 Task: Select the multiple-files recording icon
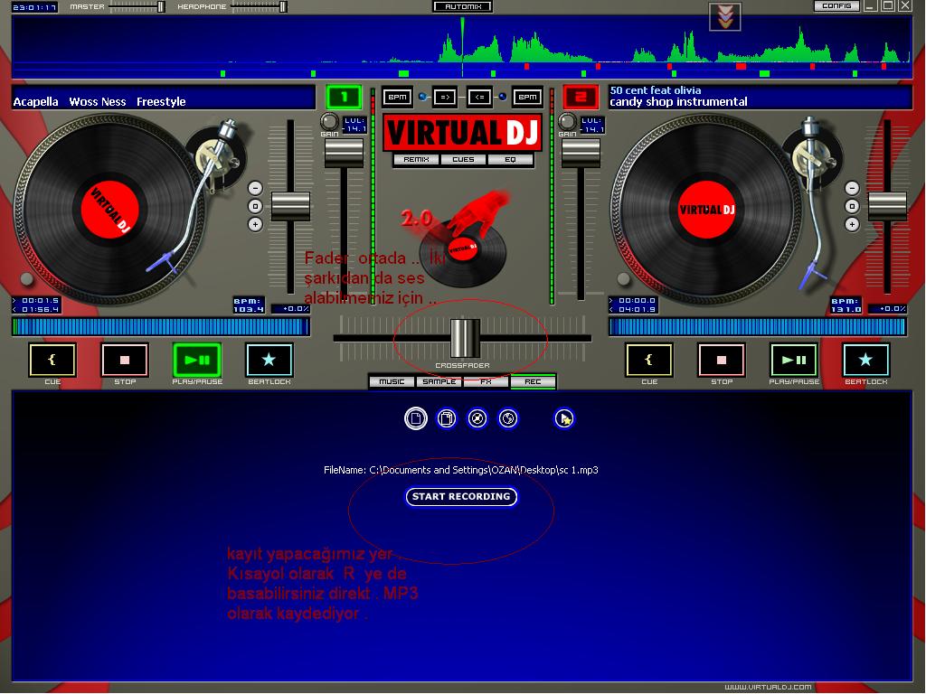pyautogui.click(x=447, y=419)
